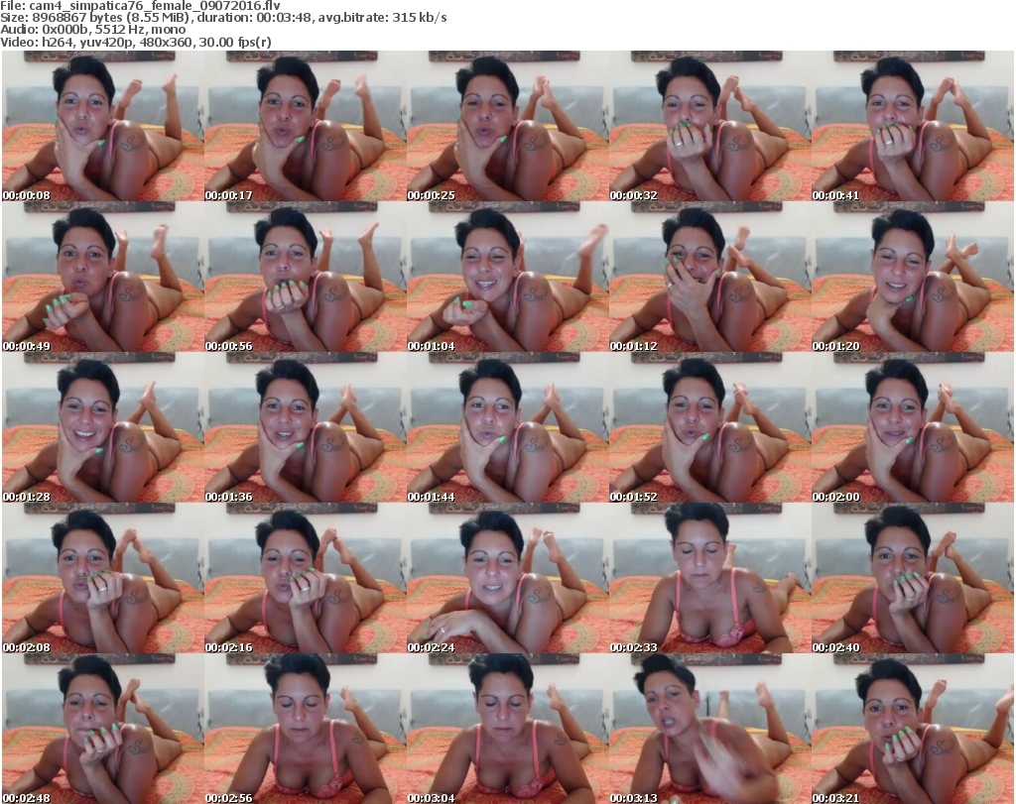The width and height of the screenshot is (1016, 804).
Task: Click the file name line ending in .flv
Action: (x=140, y=6)
